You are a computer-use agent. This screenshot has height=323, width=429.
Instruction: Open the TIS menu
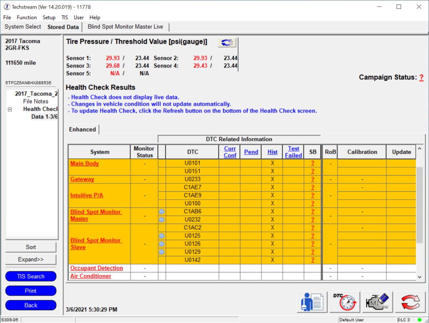coord(65,17)
